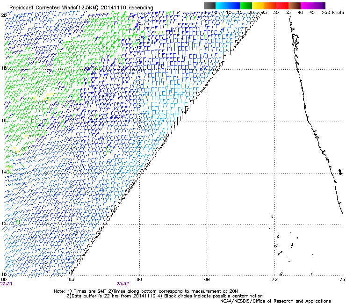Click the purple timestamp '23:31'

[6, 284]
